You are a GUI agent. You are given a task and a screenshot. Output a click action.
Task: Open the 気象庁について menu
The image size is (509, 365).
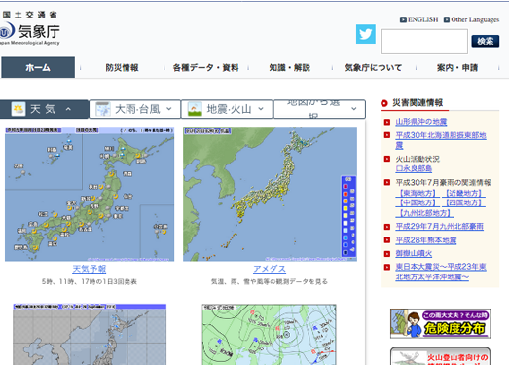coord(374,67)
